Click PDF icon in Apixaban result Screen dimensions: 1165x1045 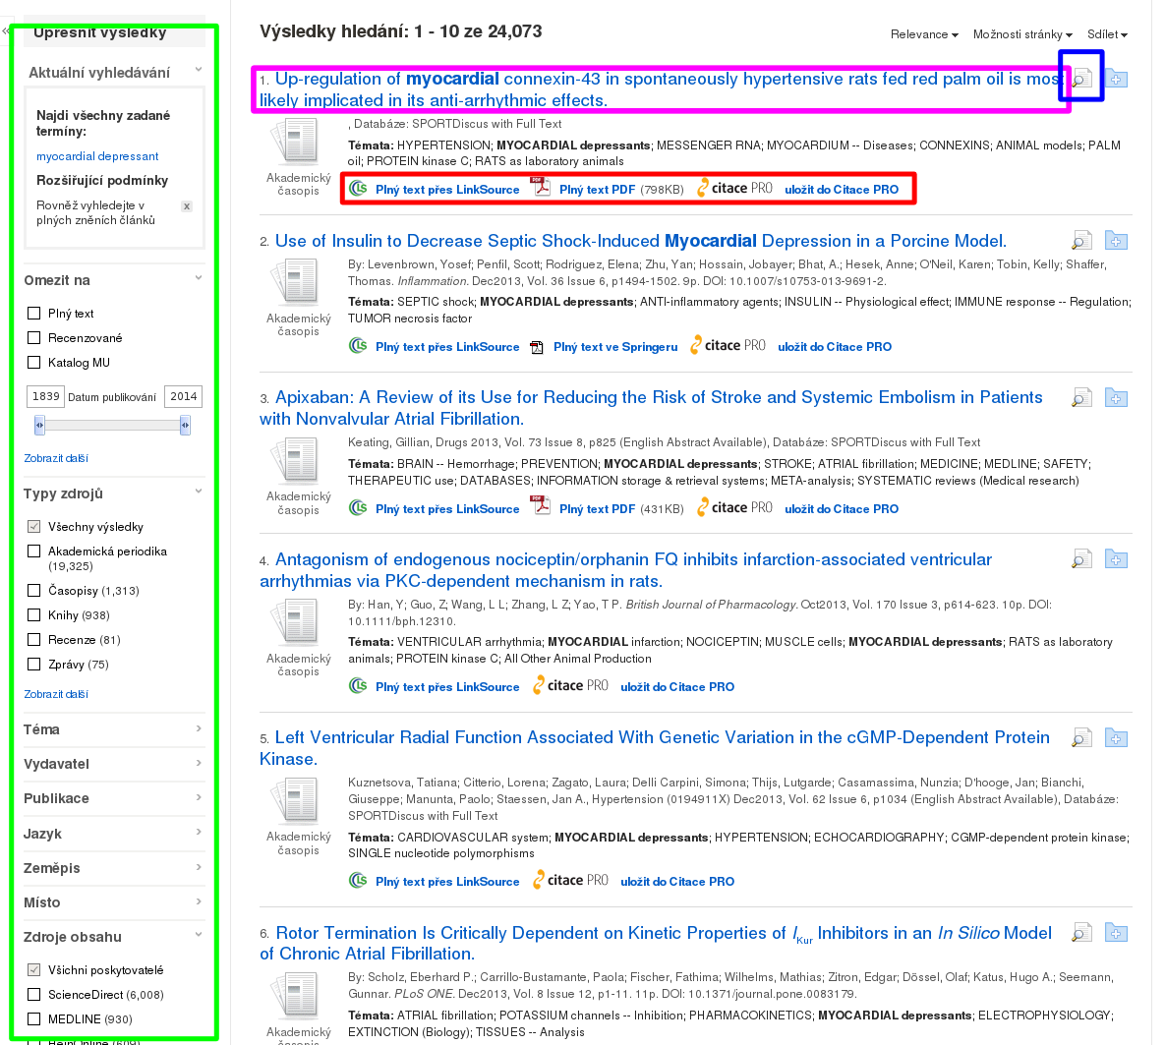[x=540, y=506]
